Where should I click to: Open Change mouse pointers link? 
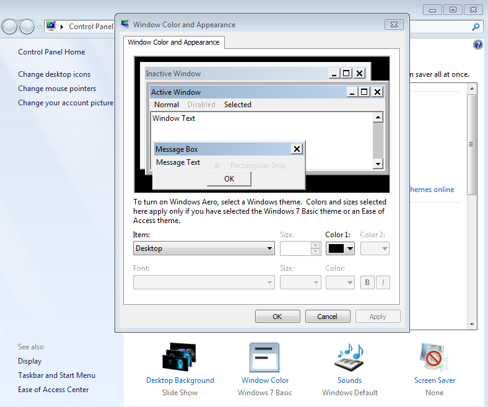(x=57, y=89)
